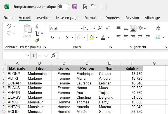Open the Affichage tab
The image size is (168, 114).
[152, 18]
